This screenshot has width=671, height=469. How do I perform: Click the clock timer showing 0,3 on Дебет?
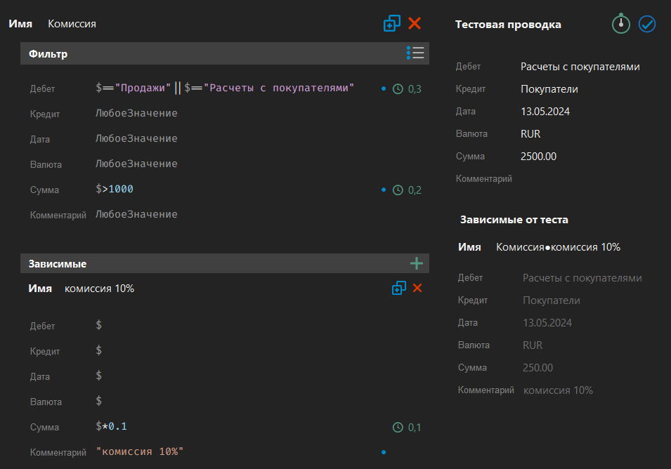398,89
